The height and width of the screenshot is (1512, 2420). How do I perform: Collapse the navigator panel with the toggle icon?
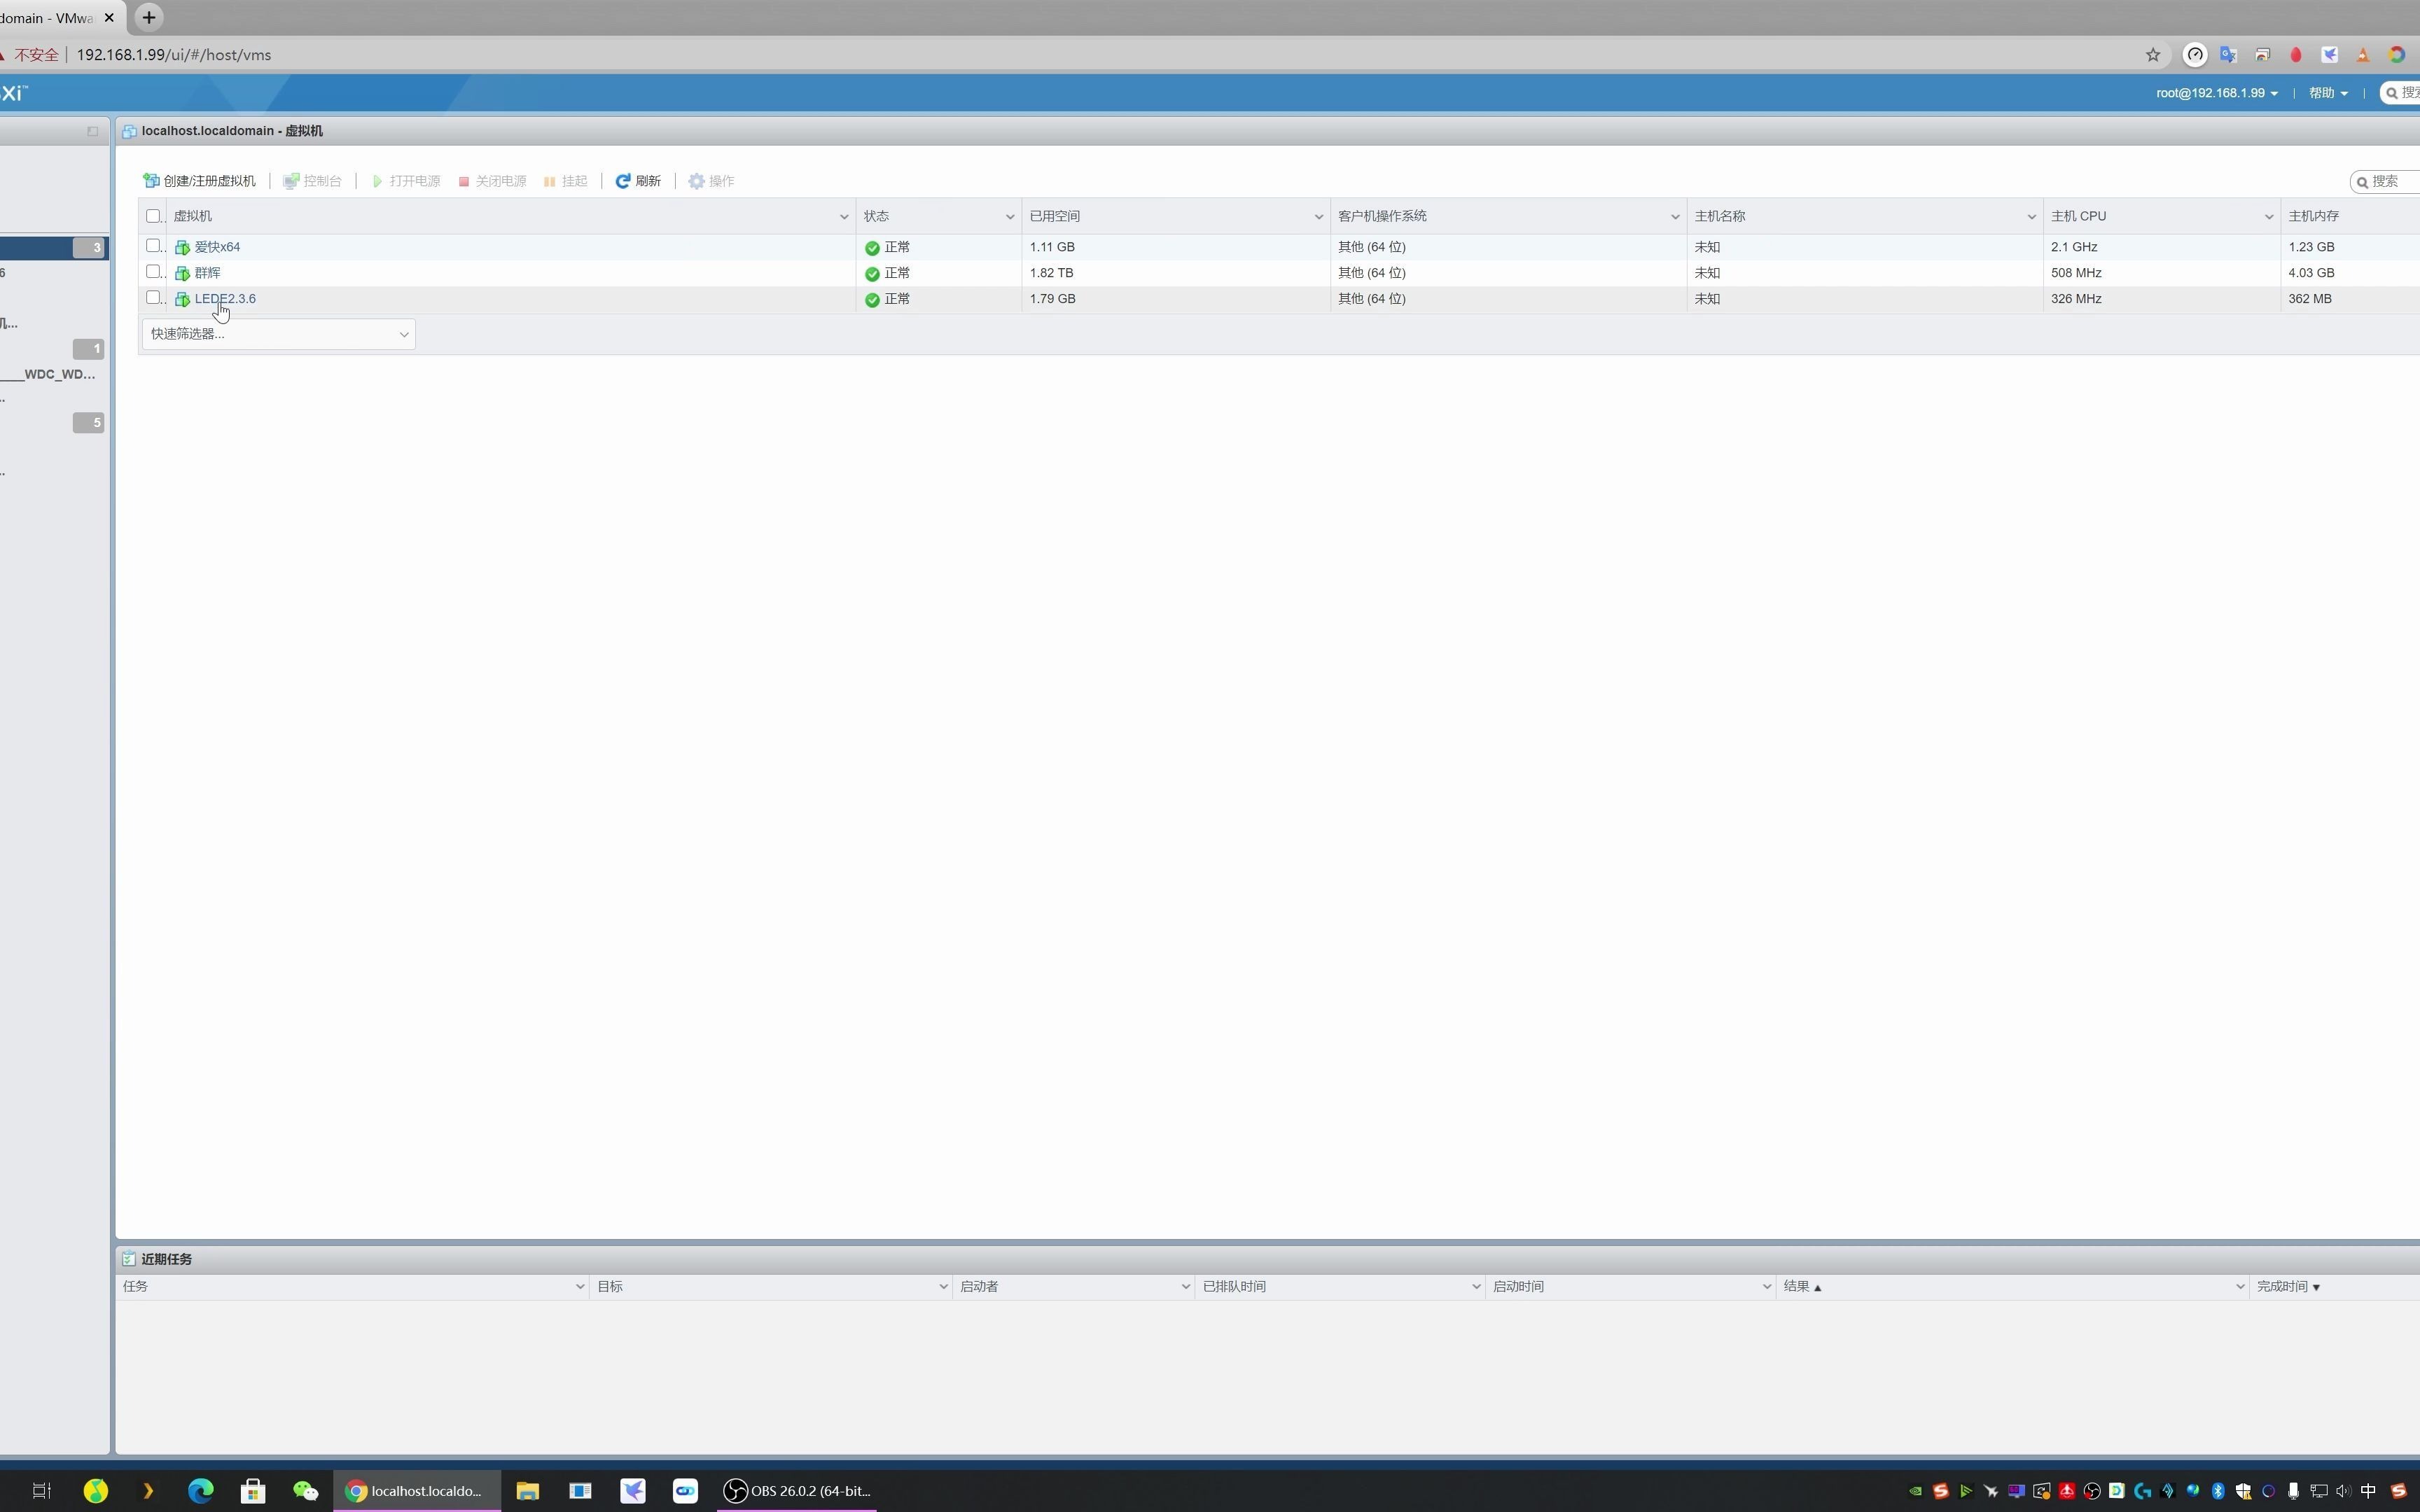tap(93, 131)
